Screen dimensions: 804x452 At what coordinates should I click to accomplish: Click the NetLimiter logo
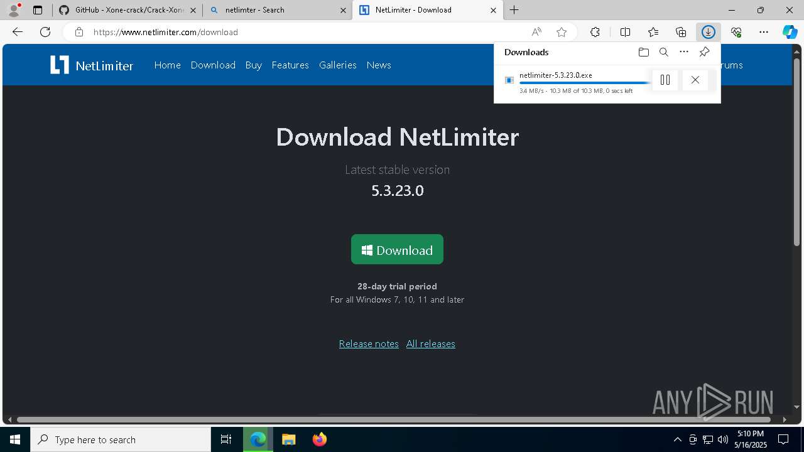pos(92,65)
